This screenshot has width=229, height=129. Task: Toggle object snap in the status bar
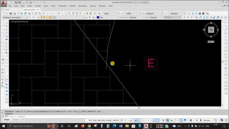[x=158, y=120]
